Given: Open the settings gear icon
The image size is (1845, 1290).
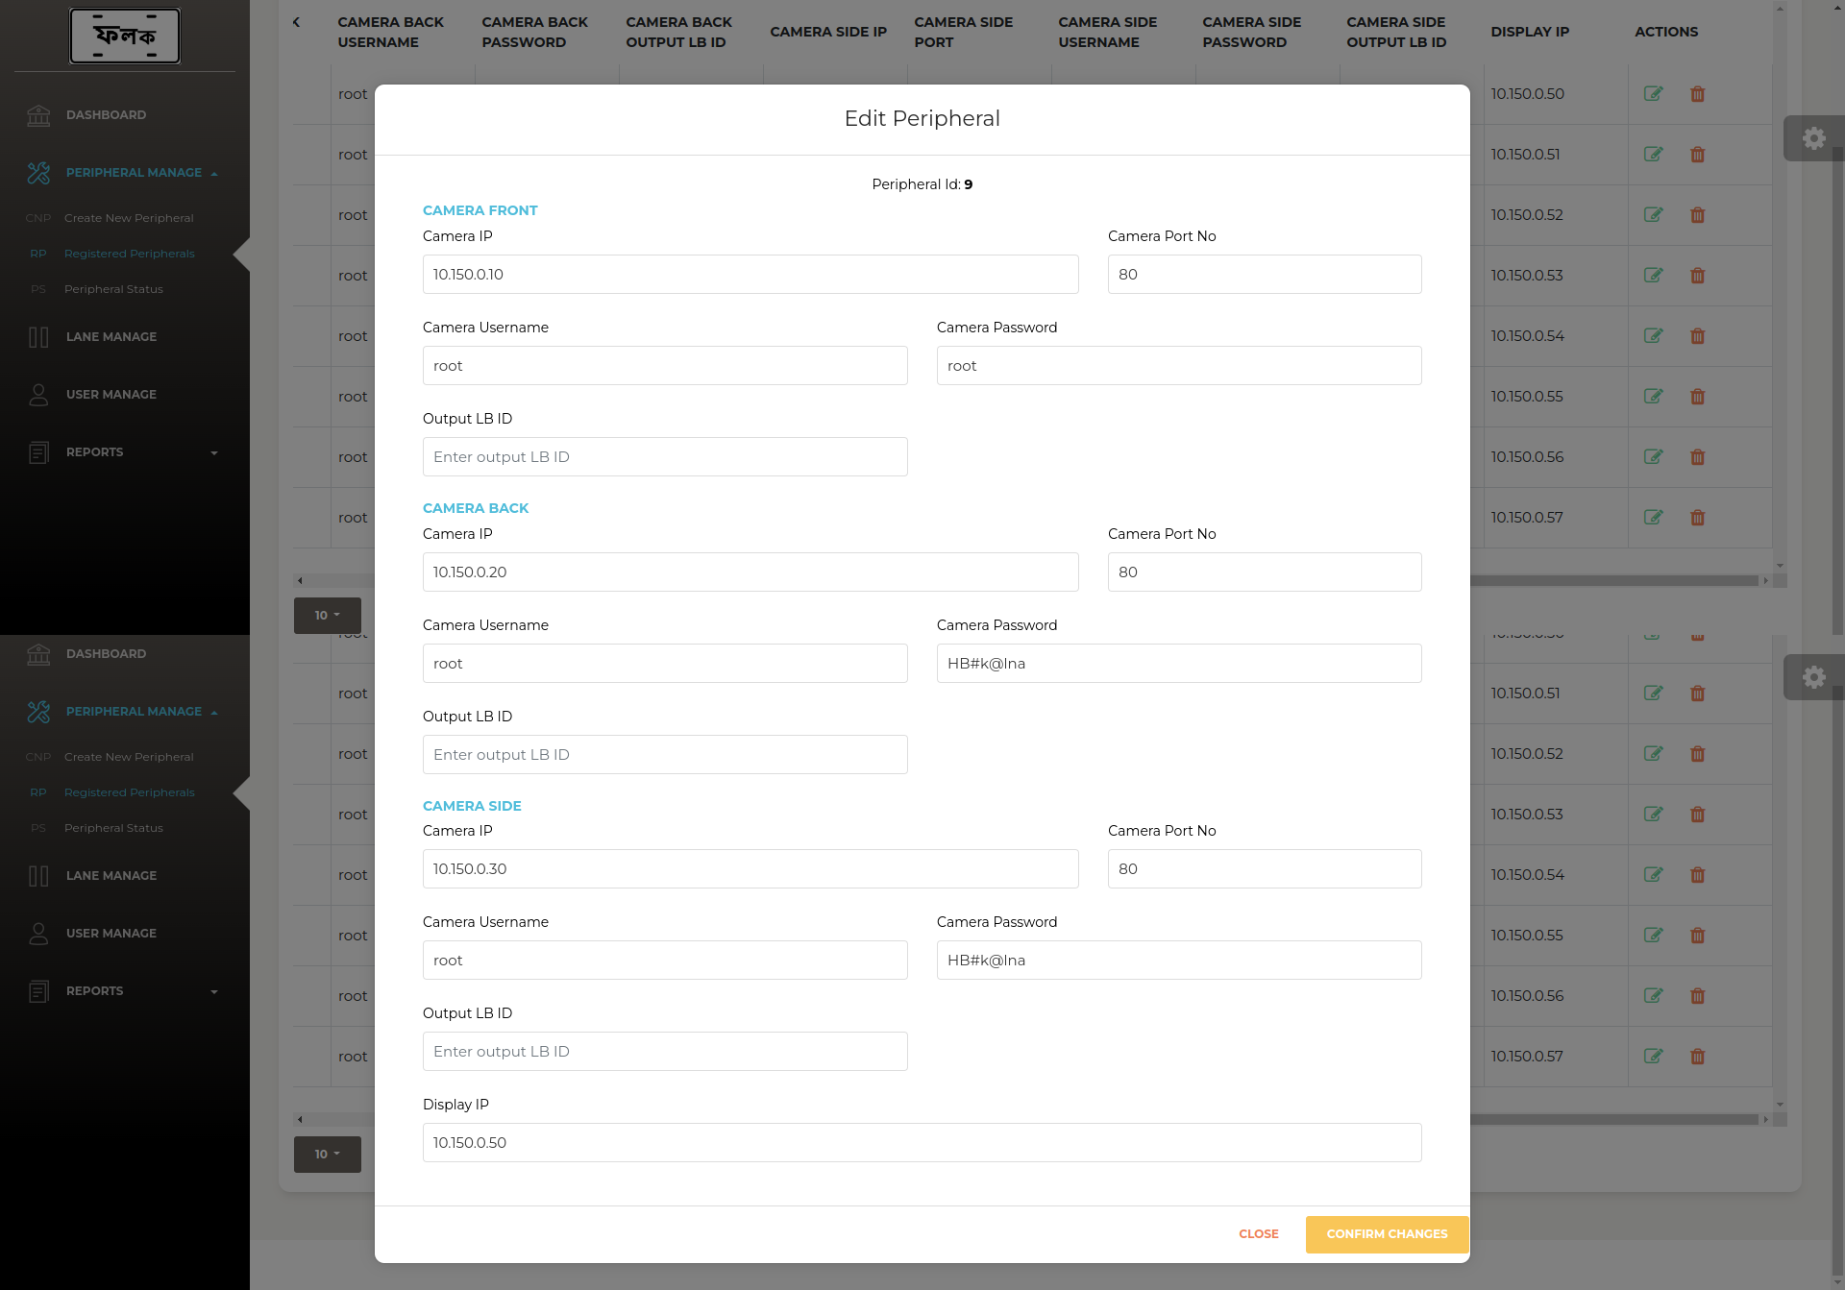Looking at the screenshot, I should 1813,138.
